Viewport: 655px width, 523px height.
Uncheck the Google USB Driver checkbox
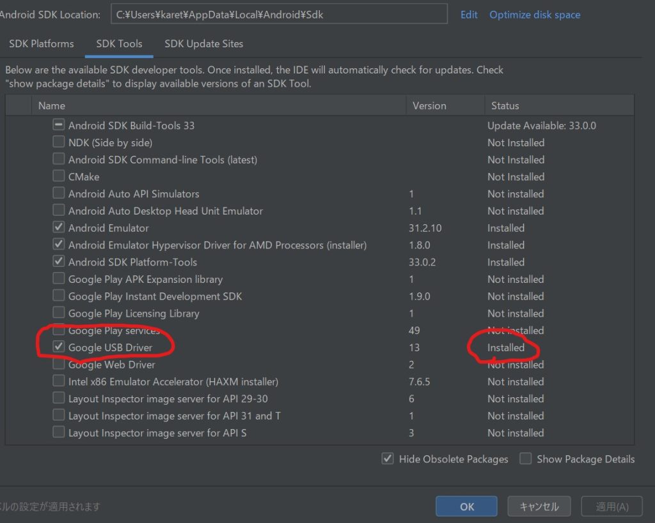[58, 347]
